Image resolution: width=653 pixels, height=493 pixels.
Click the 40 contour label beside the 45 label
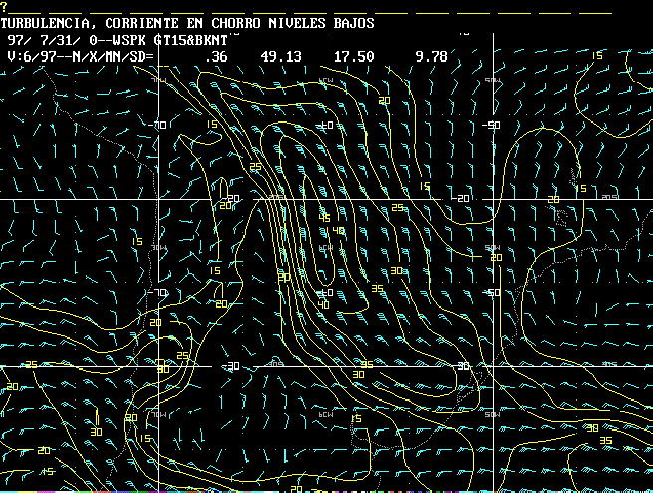pos(339,230)
